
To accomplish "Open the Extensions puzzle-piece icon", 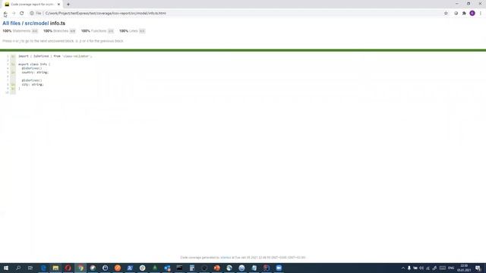I will tap(464, 14).
